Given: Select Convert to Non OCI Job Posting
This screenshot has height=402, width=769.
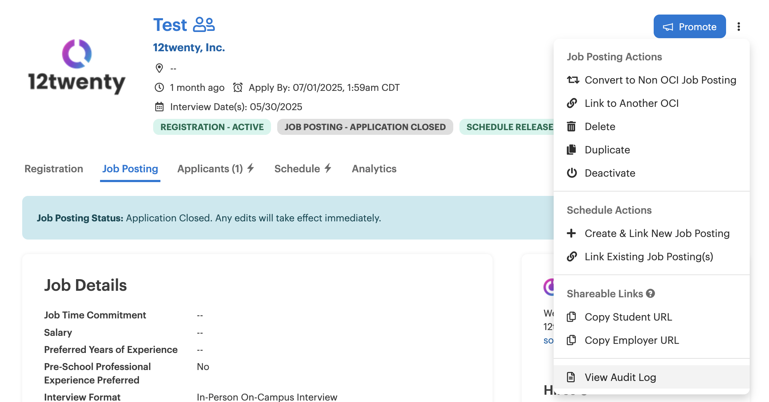Looking at the screenshot, I should pos(660,80).
